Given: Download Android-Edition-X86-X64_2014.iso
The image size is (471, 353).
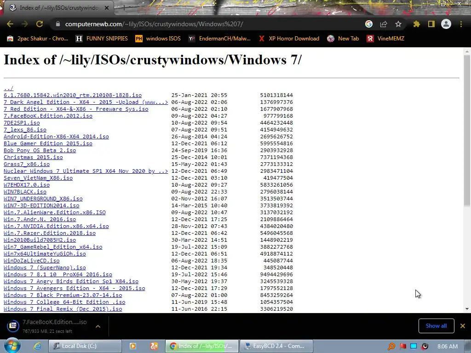Looking at the screenshot, I should click(56, 137).
